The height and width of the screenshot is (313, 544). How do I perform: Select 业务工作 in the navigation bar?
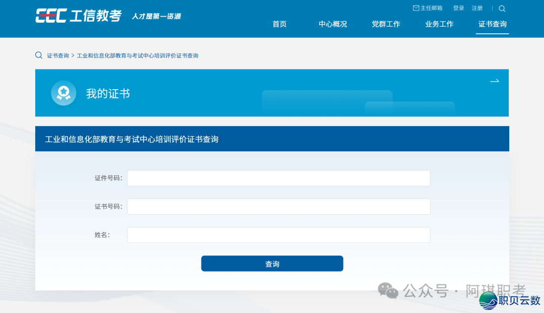click(439, 24)
